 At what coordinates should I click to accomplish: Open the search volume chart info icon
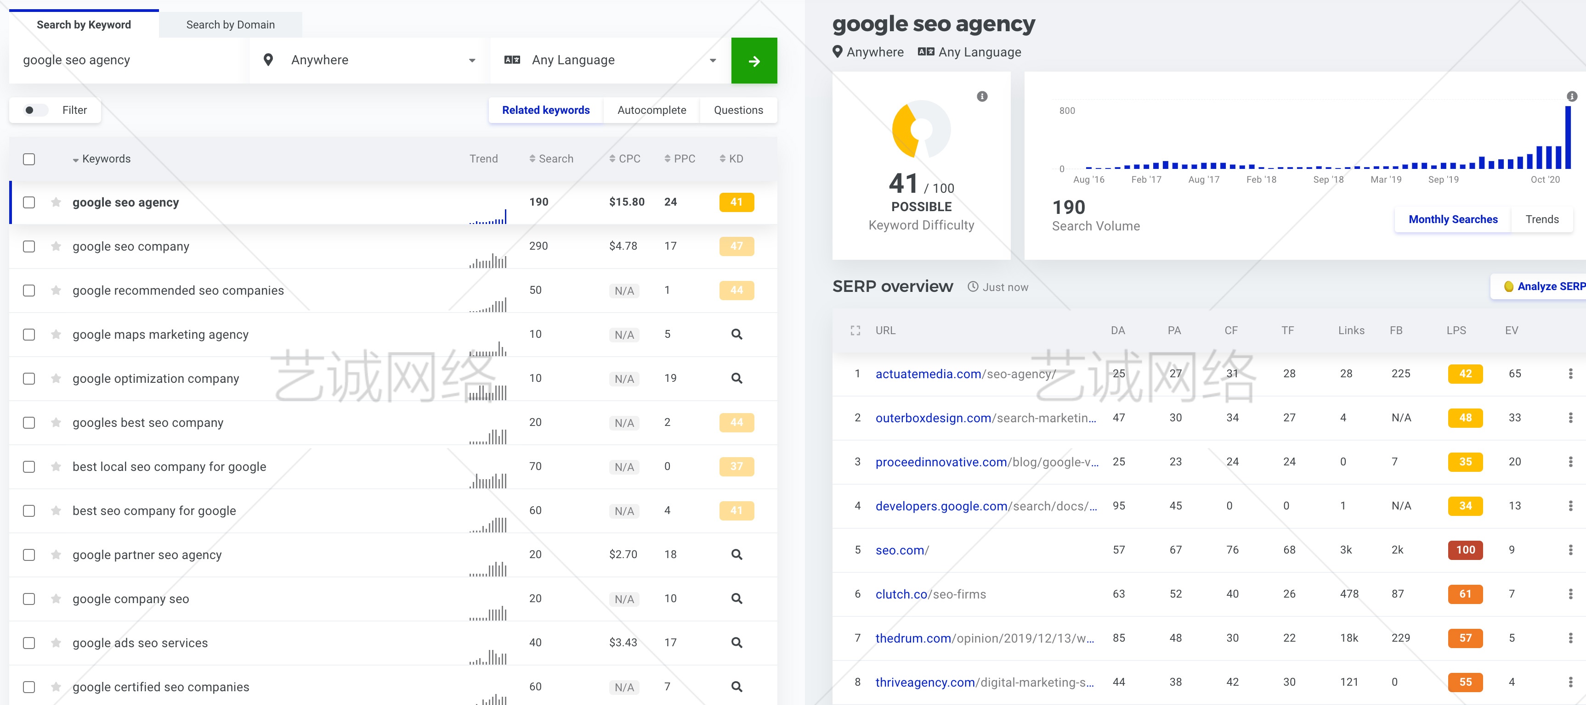coord(1571,96)
